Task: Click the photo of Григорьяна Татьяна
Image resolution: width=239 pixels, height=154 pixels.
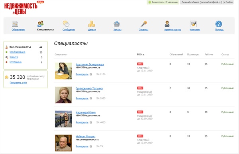Action: point(63,95)
